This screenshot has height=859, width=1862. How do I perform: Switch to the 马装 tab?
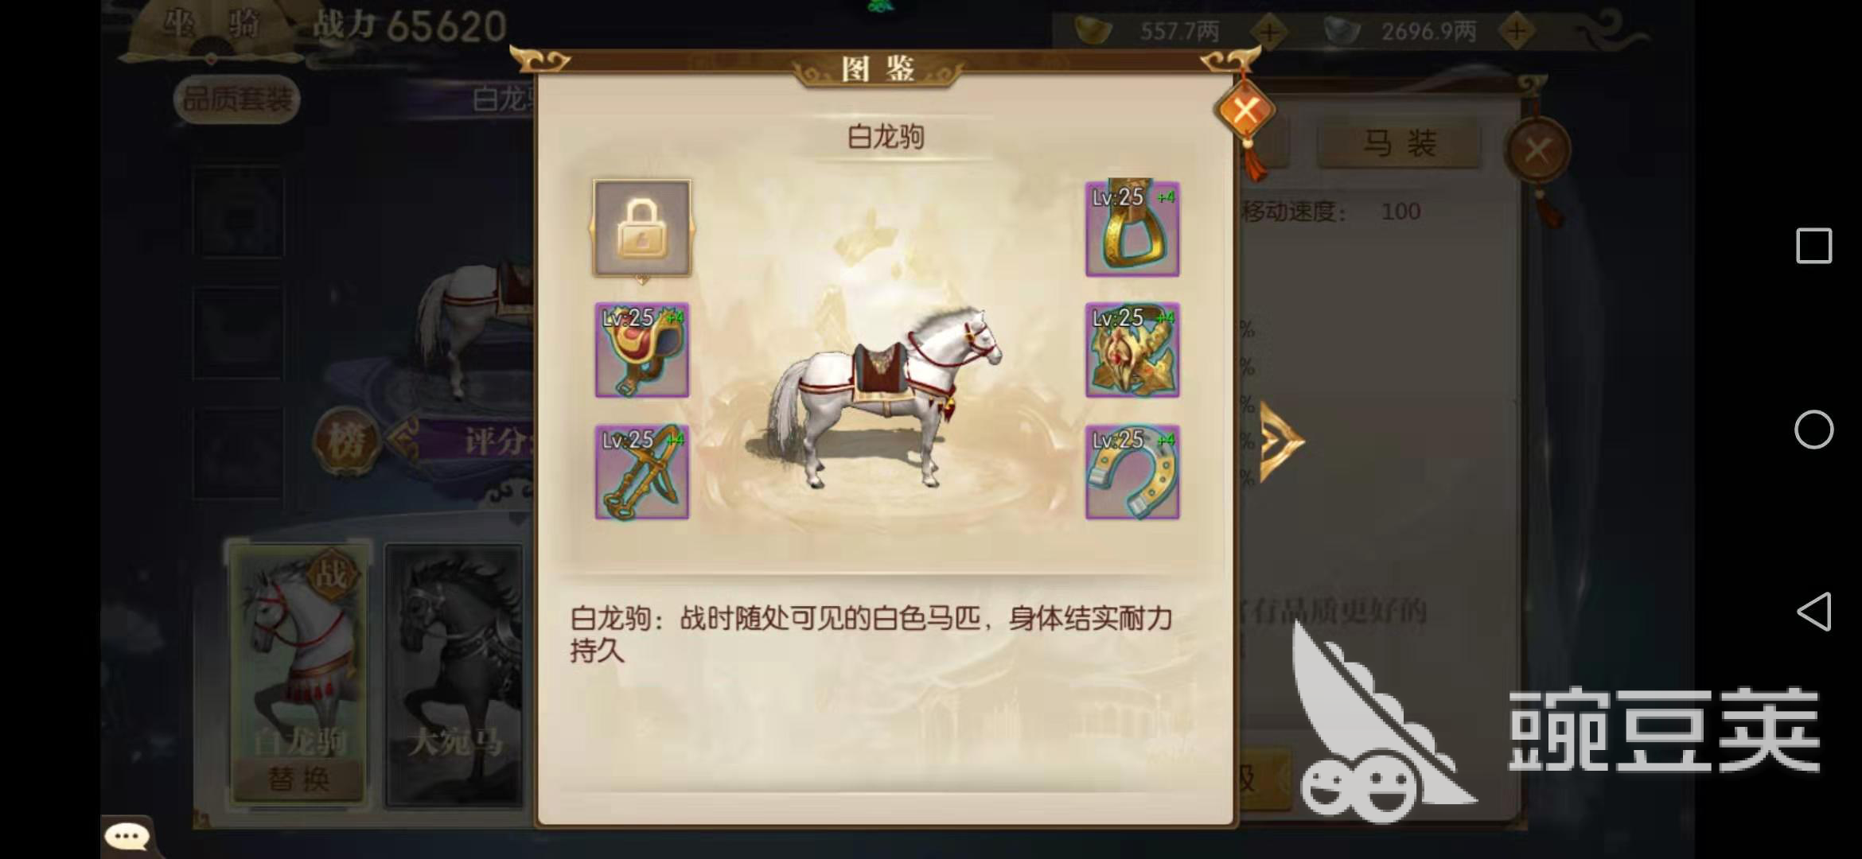point(1399,144)
